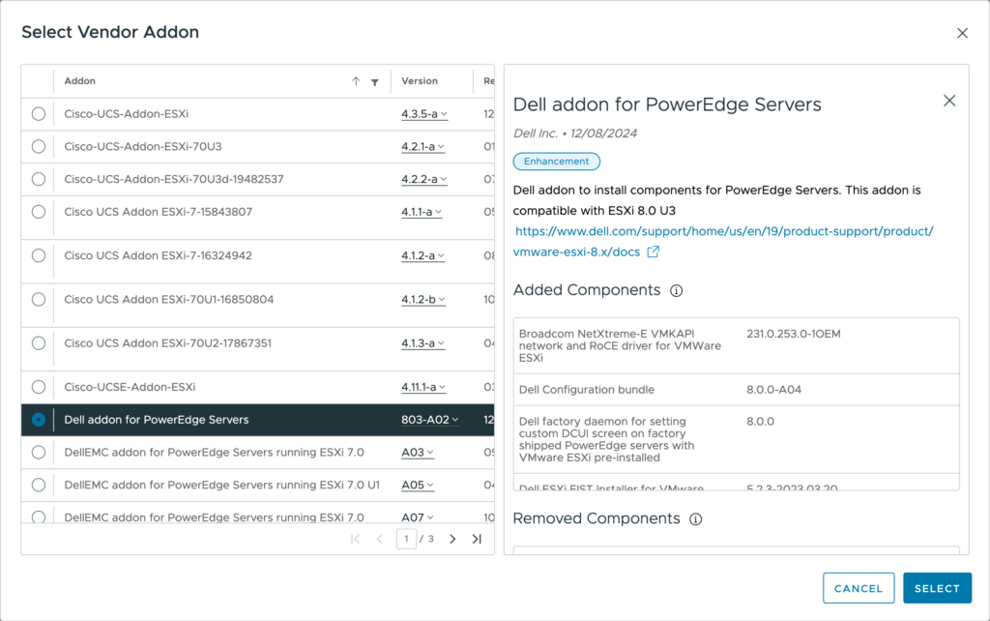990x621 pixels.
Task: Click the Addon column sort arrow
Action: click(356, 82)
